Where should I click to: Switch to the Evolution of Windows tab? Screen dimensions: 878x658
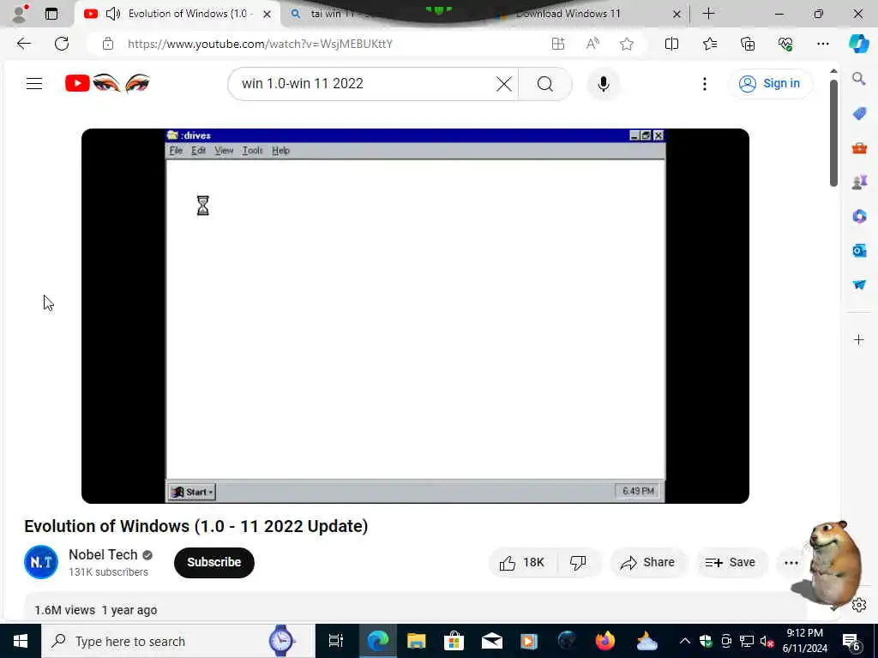pyautogui.click(x=178, y=14)
